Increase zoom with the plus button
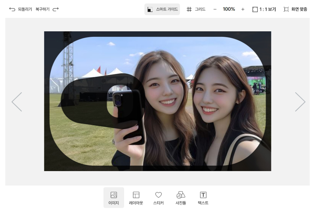This screenshot has height=210, width=315. tap(243, 9)
